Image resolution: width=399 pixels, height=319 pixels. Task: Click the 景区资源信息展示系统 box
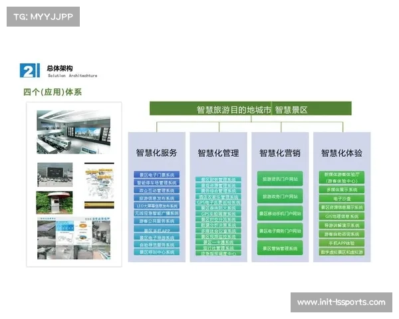[x=342, y=207]
